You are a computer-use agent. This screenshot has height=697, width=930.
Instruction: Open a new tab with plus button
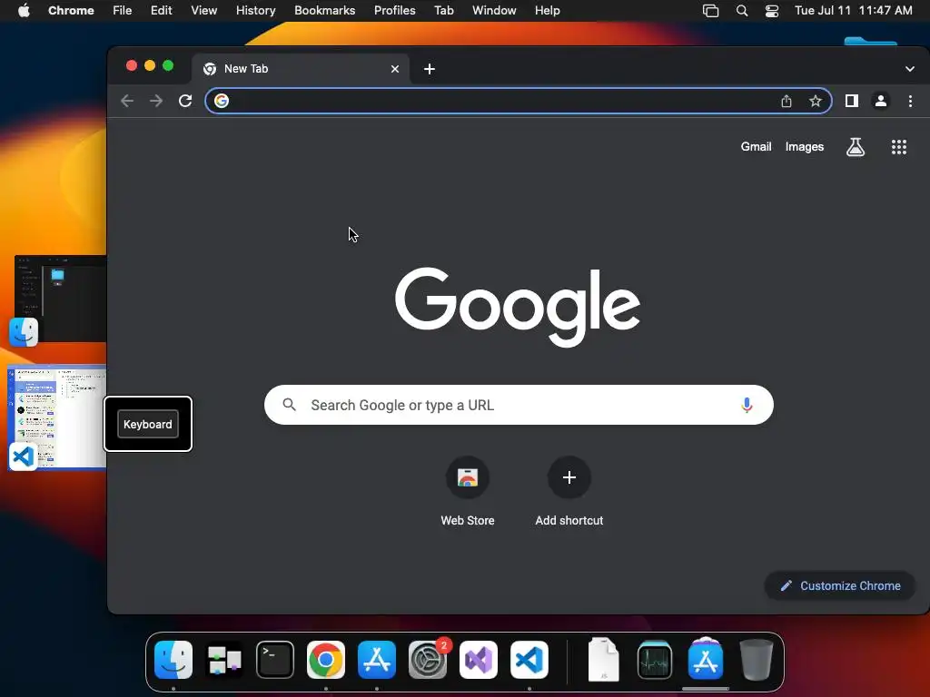pos(430,69)
